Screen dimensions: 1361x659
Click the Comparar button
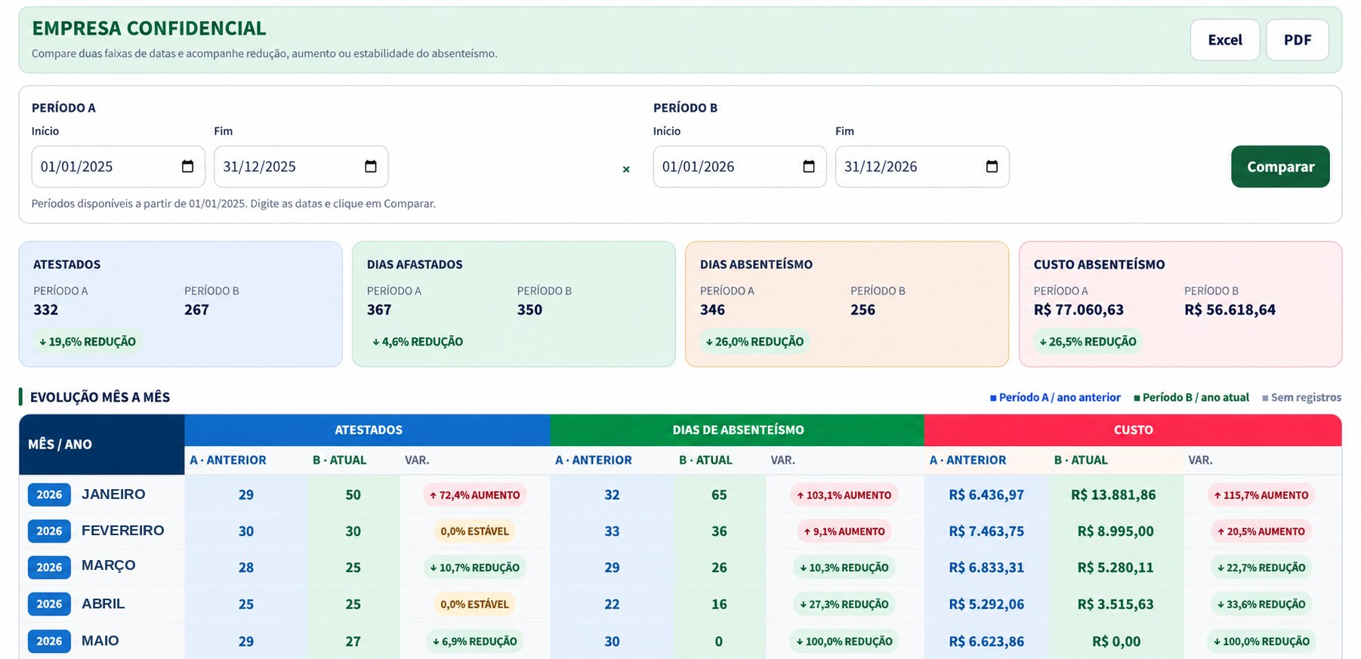(x=1280, y=166)
